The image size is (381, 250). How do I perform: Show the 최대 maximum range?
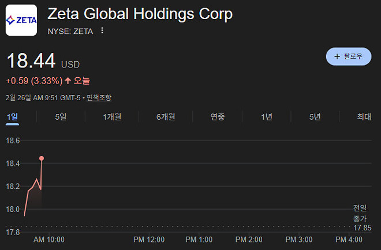coord(364,117)
